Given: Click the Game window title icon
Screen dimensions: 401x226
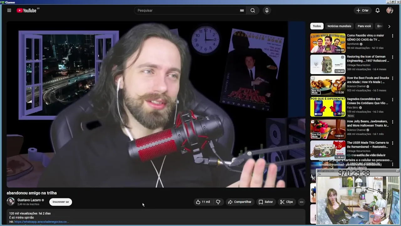Looking at the screenshot, I should tap(3, 2).
